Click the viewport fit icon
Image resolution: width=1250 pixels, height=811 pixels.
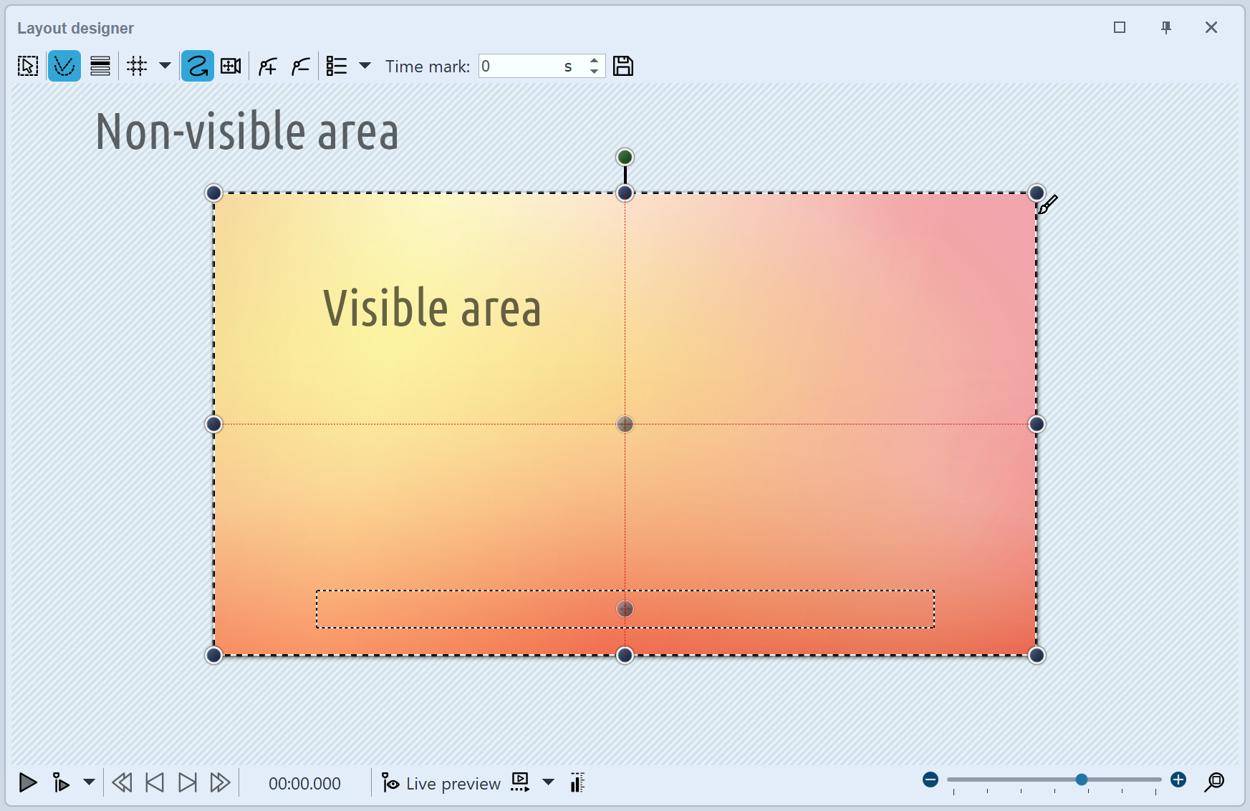tap(230, 66)
